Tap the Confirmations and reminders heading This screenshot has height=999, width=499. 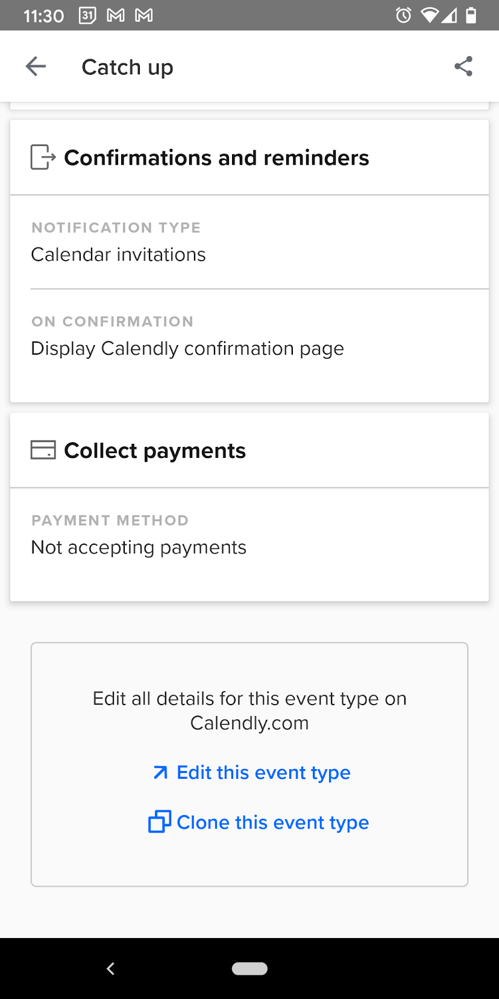pos(216,157)
